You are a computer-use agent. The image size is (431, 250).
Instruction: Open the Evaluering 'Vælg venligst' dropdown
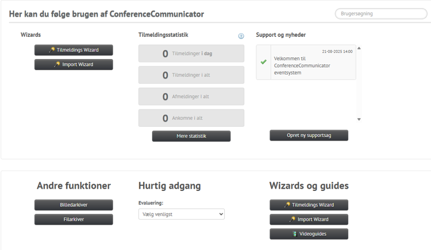point(182,214)
